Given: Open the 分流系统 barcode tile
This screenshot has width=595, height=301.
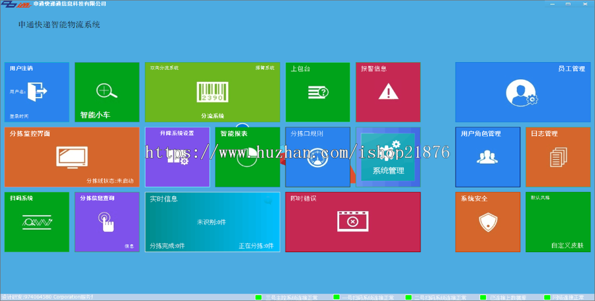Looking at the screenshot, I should 212,92.
